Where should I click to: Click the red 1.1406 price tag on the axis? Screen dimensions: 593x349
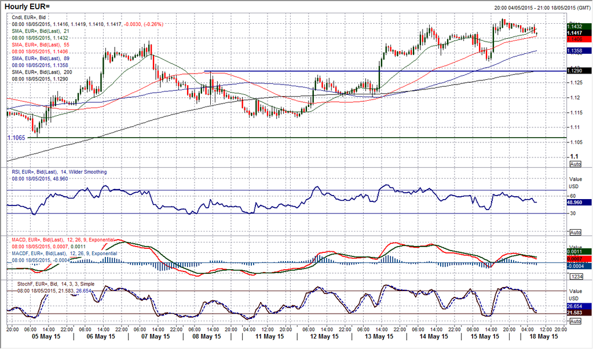click(579, 39)
